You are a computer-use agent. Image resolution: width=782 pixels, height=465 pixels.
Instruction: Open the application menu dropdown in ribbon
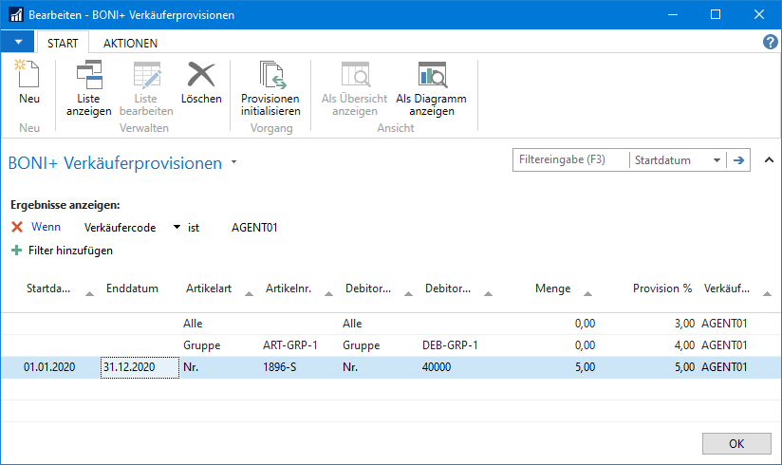(17, 43)
